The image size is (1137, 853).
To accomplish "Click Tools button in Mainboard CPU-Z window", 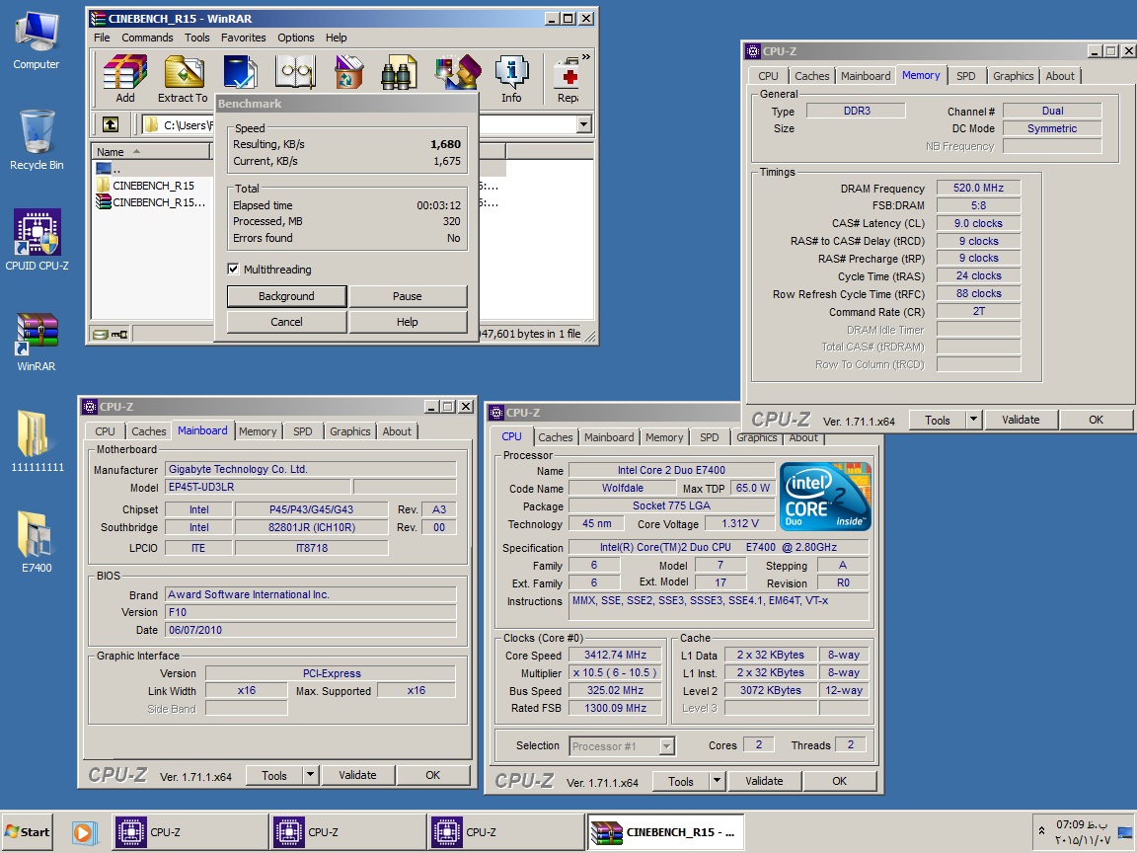I will click(x=274, y=775).
